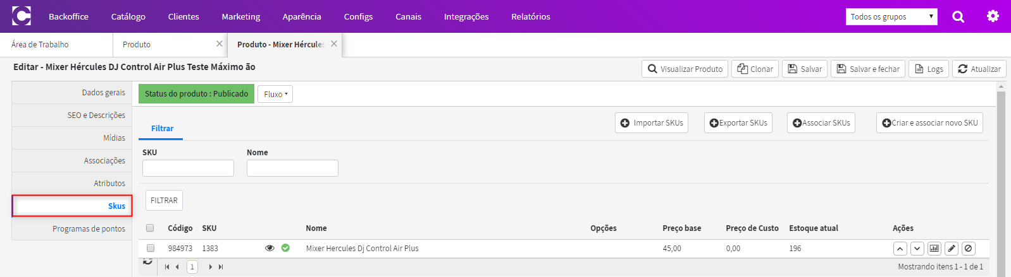Click the application logo icon

22,16
